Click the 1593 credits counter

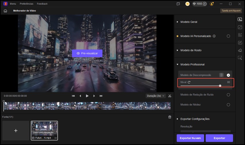199,4
